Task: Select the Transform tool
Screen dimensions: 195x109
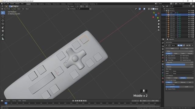Action: pos(3,31)
